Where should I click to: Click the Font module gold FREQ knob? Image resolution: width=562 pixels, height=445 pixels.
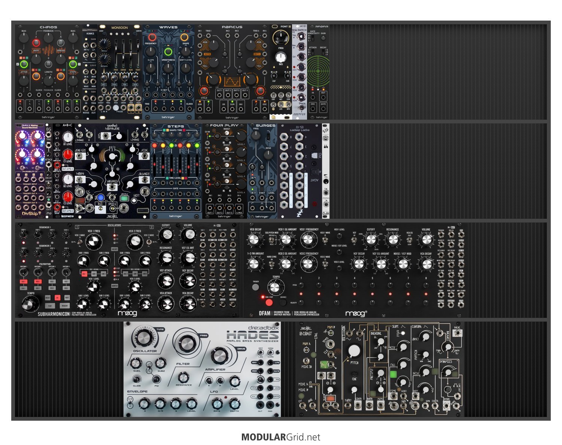coord(281,37)
